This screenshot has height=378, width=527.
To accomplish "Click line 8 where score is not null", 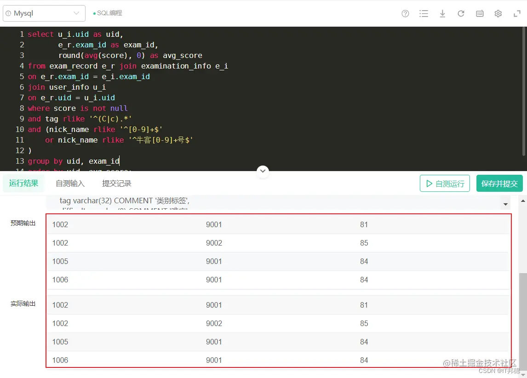I will tap(78, 108).
